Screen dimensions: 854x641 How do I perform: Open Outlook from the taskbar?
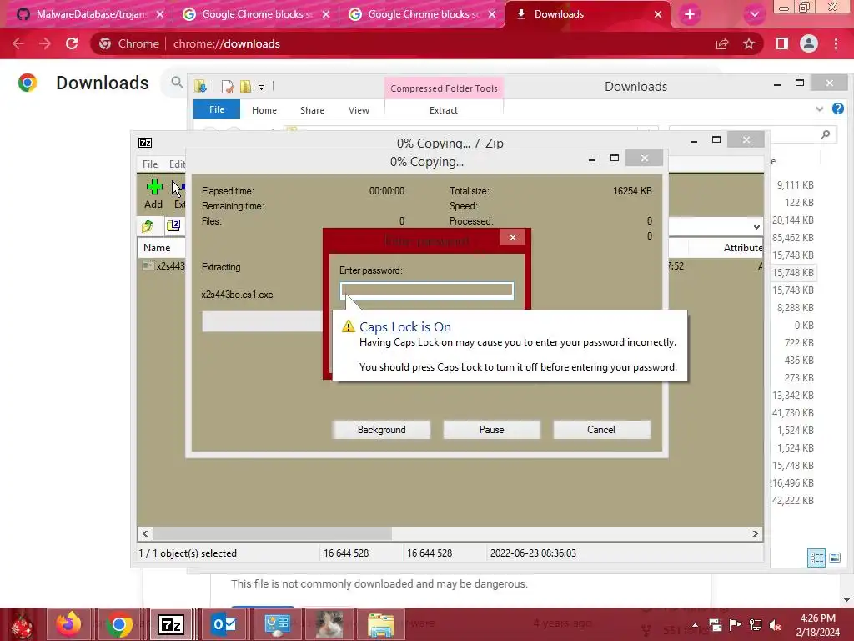[224, 624]
